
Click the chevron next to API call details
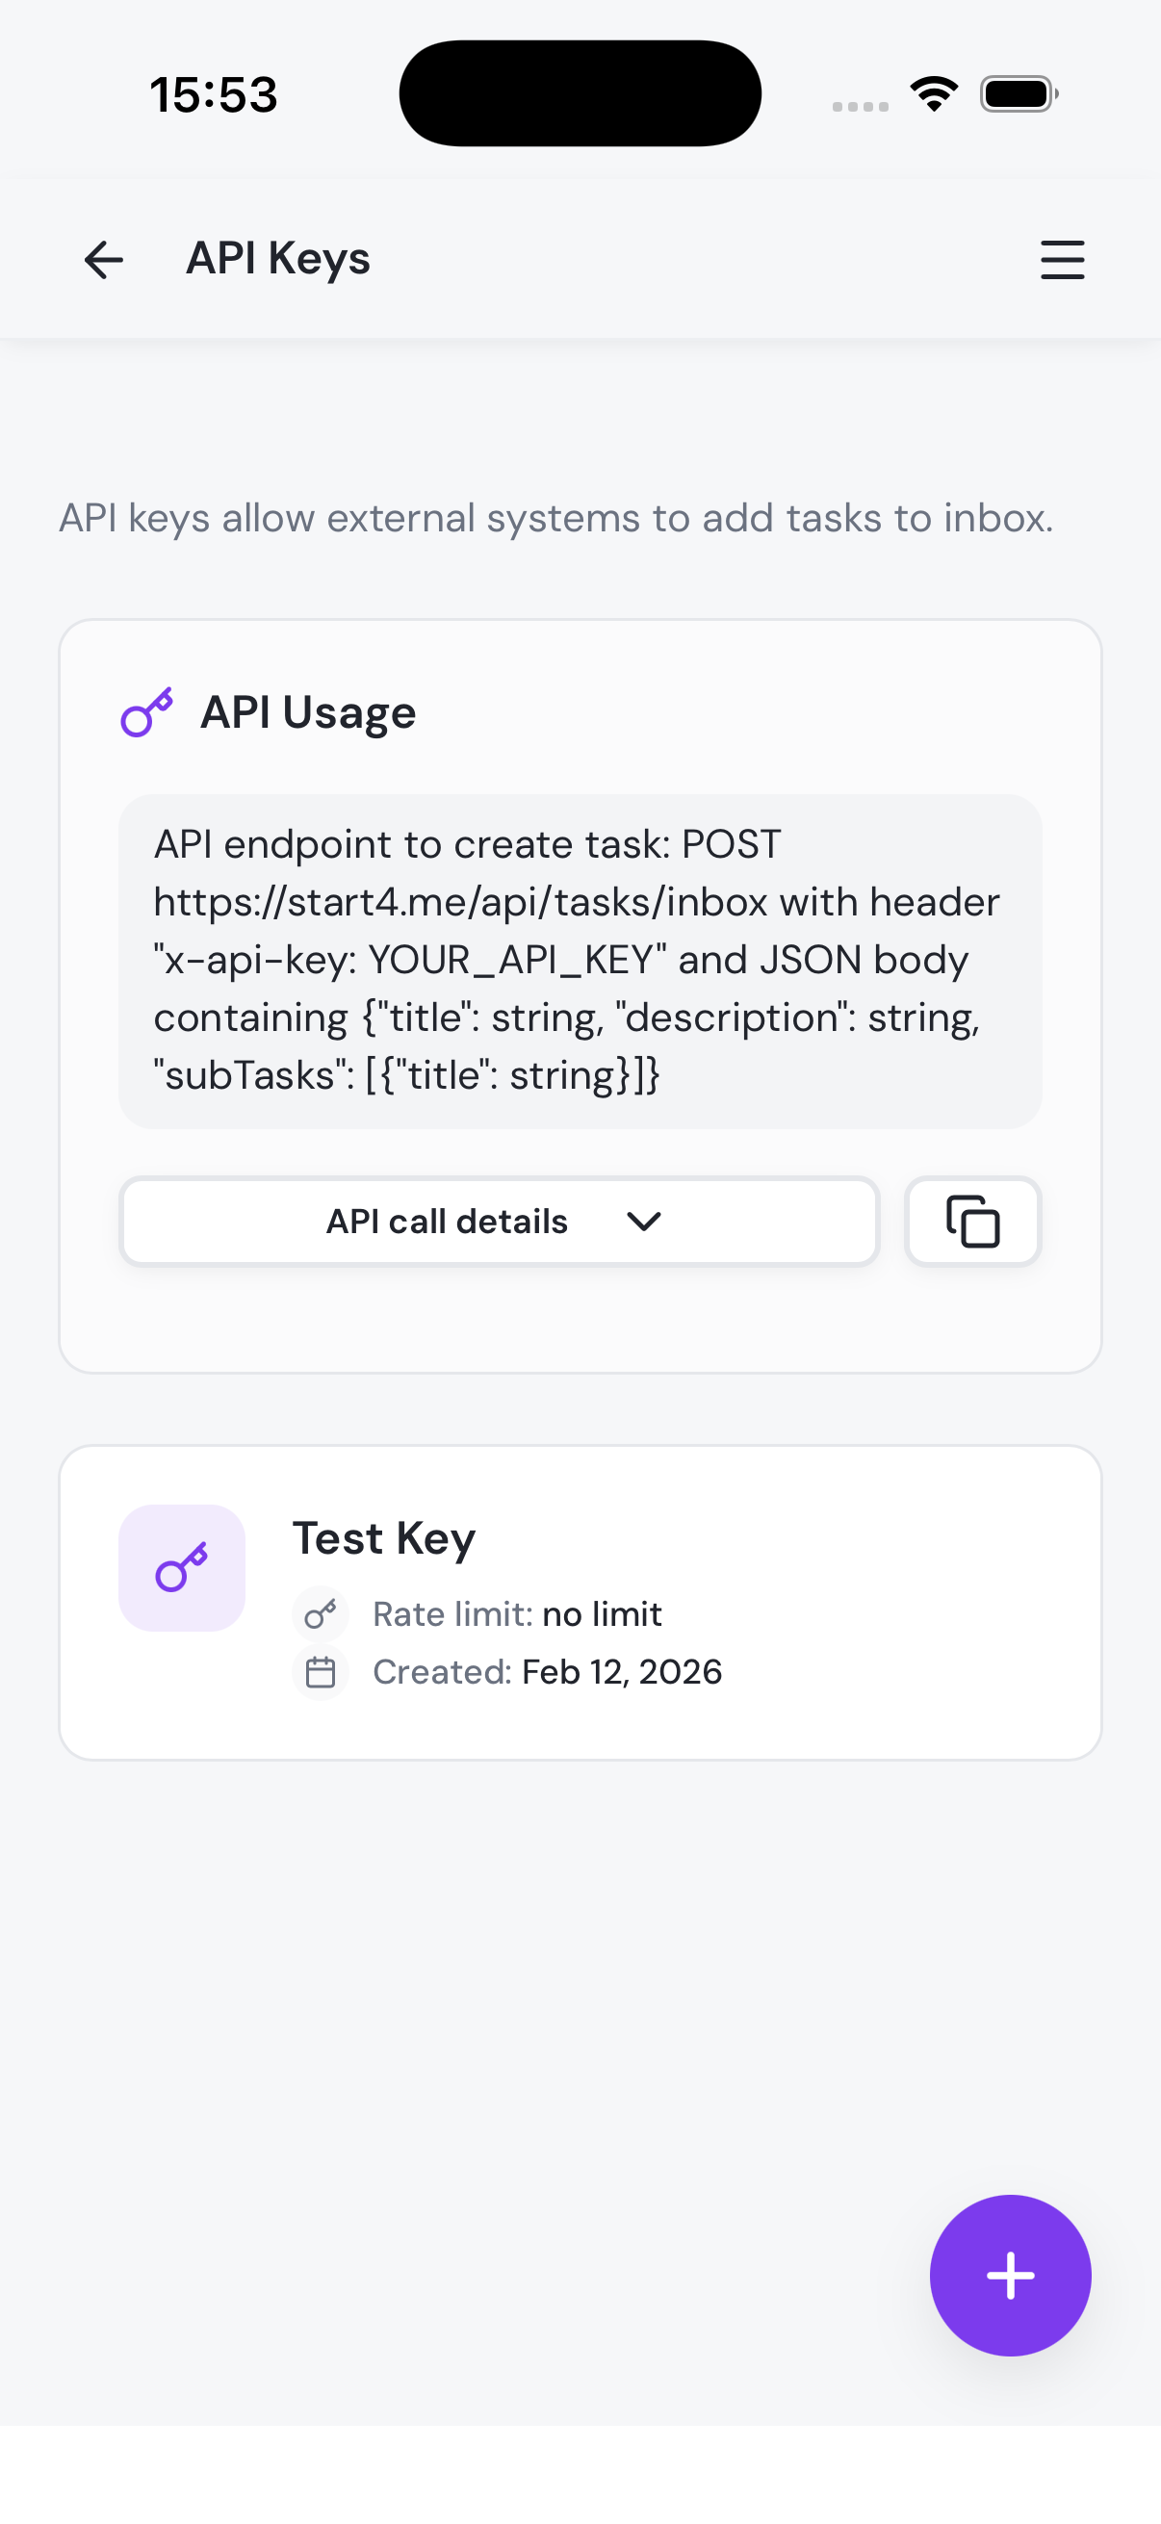tap(644, 1222)
